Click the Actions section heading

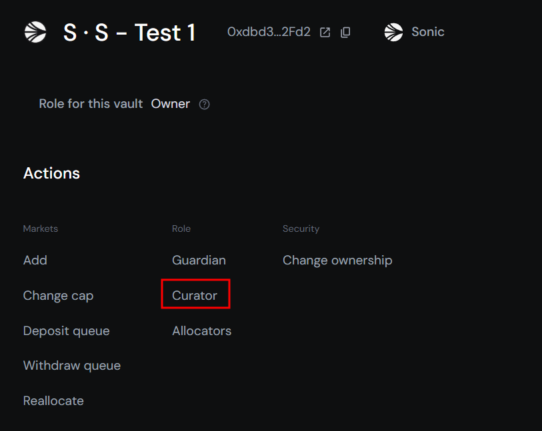click(x=51, y=173)
